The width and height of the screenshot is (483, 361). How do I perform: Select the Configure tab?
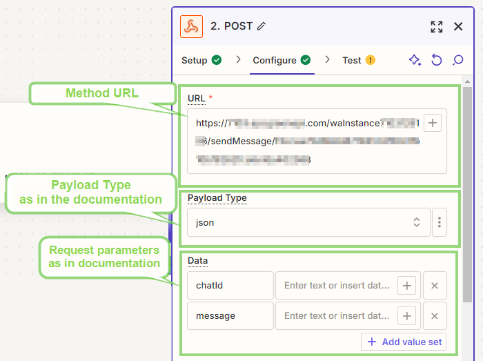281,60
